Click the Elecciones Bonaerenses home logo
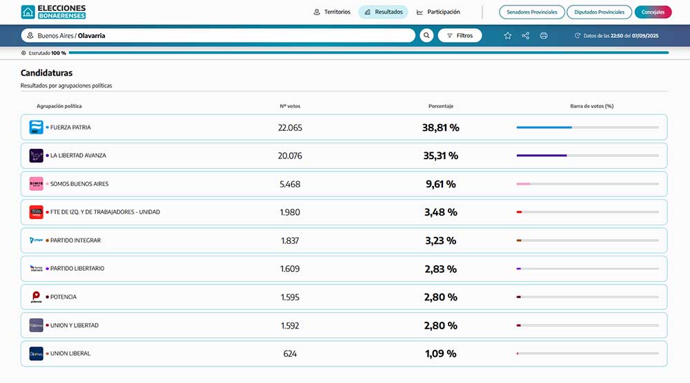Viewport: 690px width, 383px height. click(x=53, y=12)
